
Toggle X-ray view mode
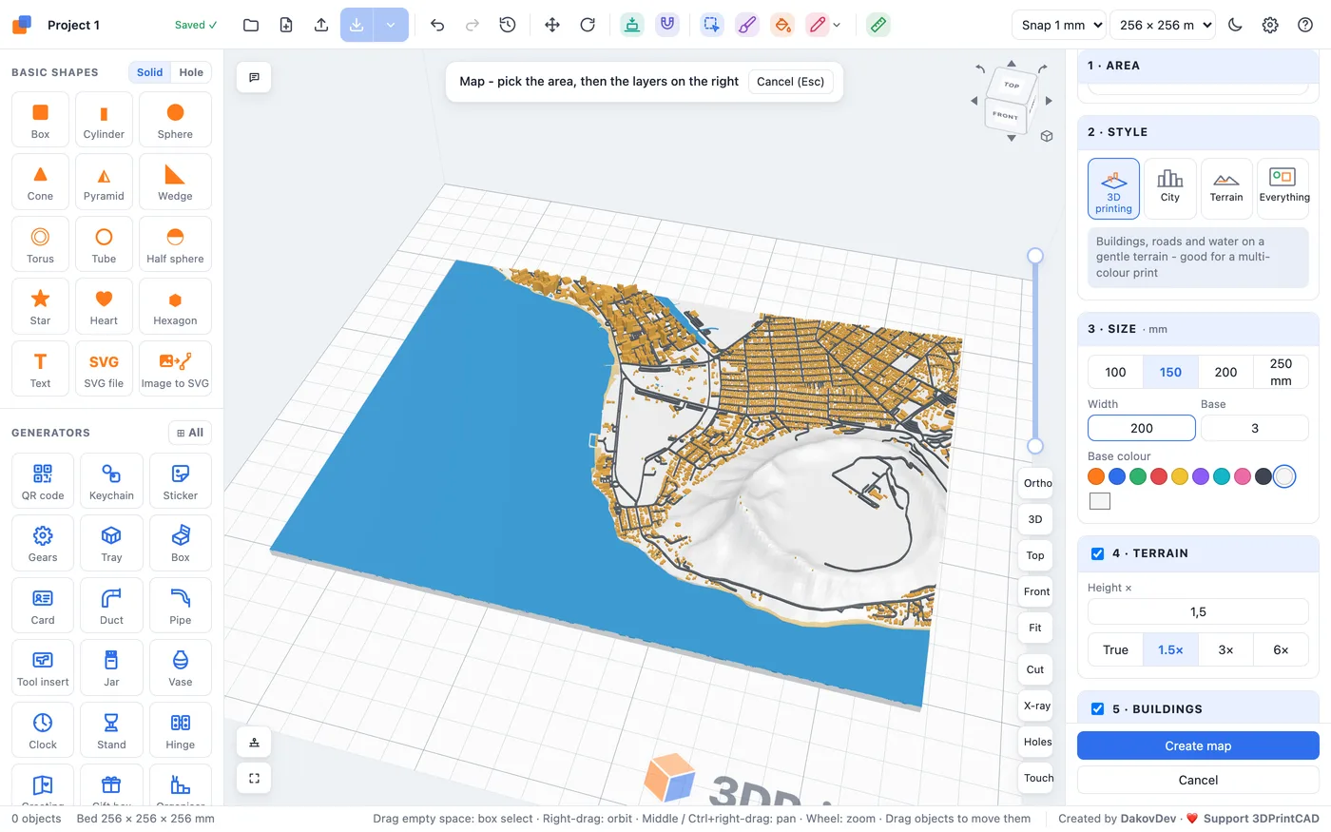(1036, 706)
